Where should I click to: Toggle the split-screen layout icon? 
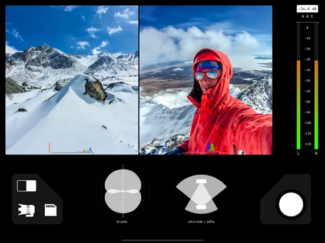(26, 185)
